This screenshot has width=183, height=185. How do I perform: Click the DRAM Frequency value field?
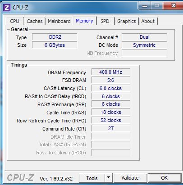[111, 72]
